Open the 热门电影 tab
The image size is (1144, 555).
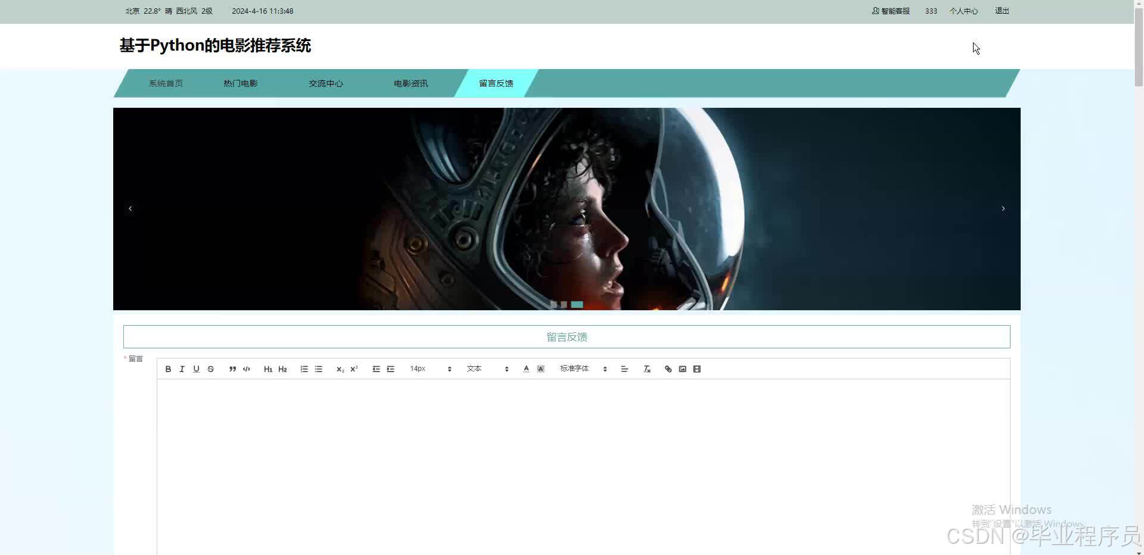pos(241,83)
